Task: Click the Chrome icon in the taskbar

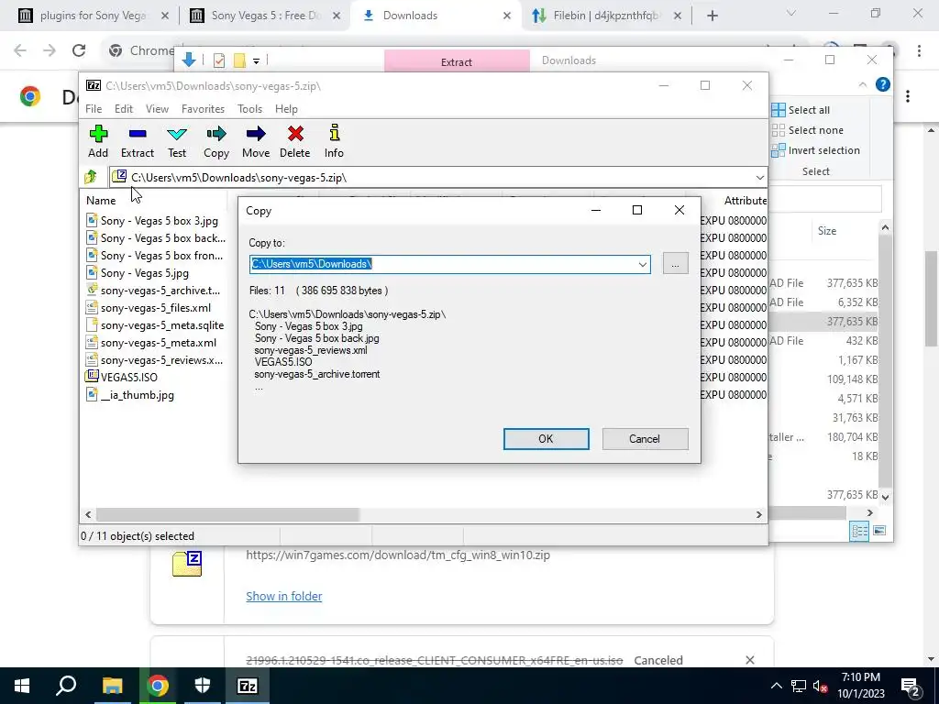Action: [x=158, y=686]
